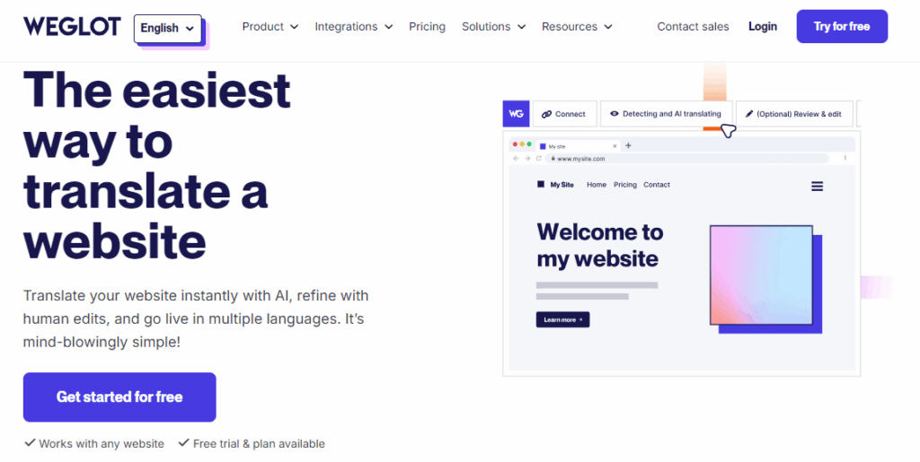The image size is (920, 462).
Task: Click the plus new-tab icon in mockup browser
Action: coord(628,146)
